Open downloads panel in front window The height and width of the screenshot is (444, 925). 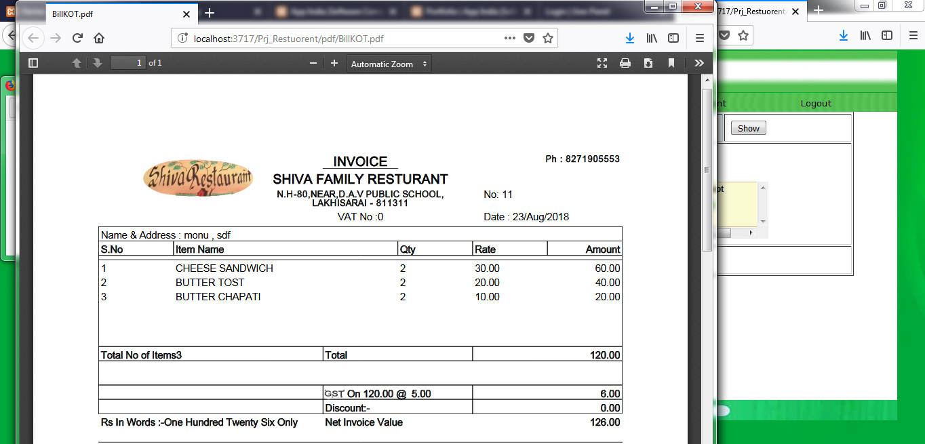click(x=630, y=38)
